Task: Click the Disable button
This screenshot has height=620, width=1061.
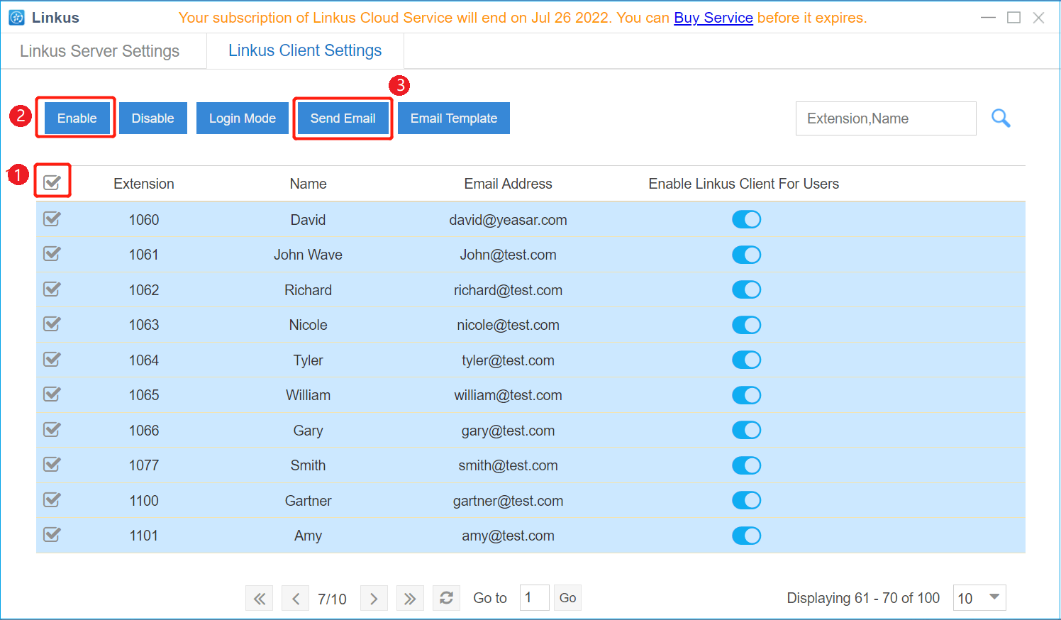Action: (152, 118)
